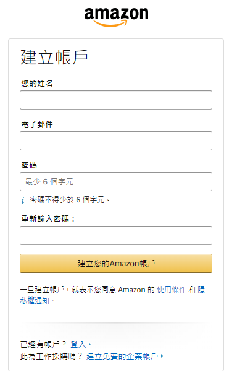
Task: Focus the 重新輸入密碼 confirm field
Action: point(116,235)
